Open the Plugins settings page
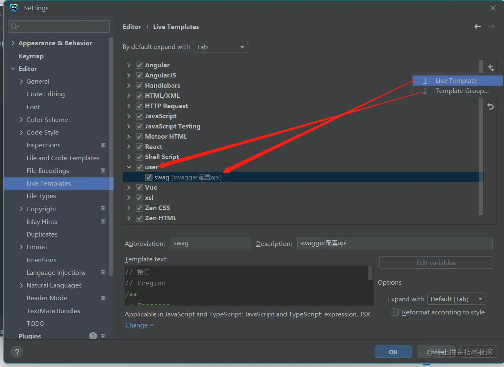Screen dimensions: 504x367 click(x=30, y=336)
